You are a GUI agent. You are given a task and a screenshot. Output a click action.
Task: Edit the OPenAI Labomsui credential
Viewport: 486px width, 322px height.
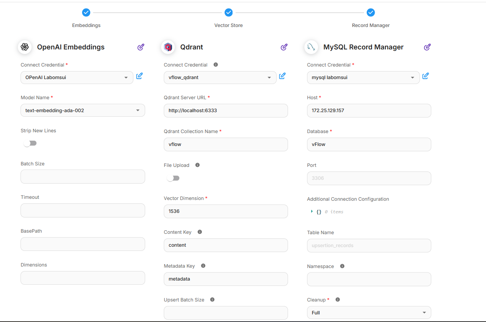pos(139,76)
